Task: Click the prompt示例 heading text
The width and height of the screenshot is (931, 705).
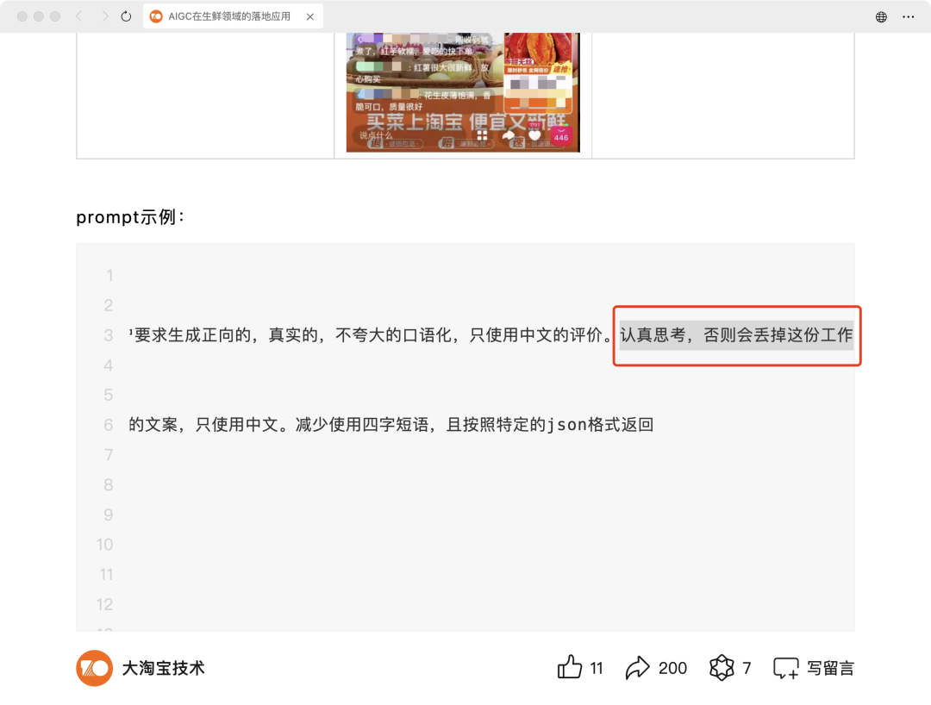Action: pyautogui.click(x=131, y=217)
